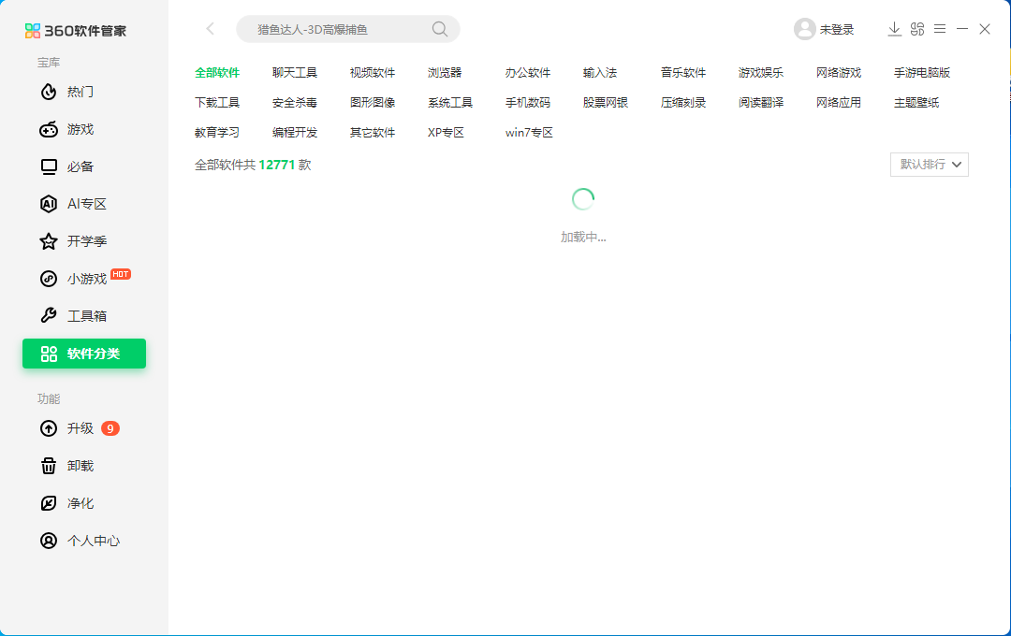Open the 热门 section icon in sidebar

[49, 93]
